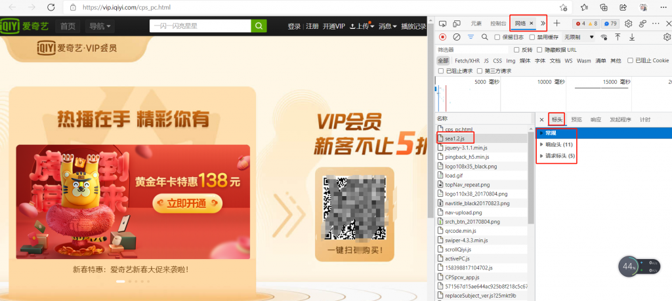Click the green iQIYI search button
Screen dimensions: 672x301
click(259, 26)
